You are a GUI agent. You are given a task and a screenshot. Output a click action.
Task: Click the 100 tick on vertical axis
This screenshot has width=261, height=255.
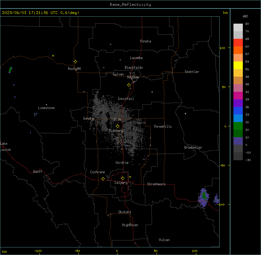tap(222, 48)
